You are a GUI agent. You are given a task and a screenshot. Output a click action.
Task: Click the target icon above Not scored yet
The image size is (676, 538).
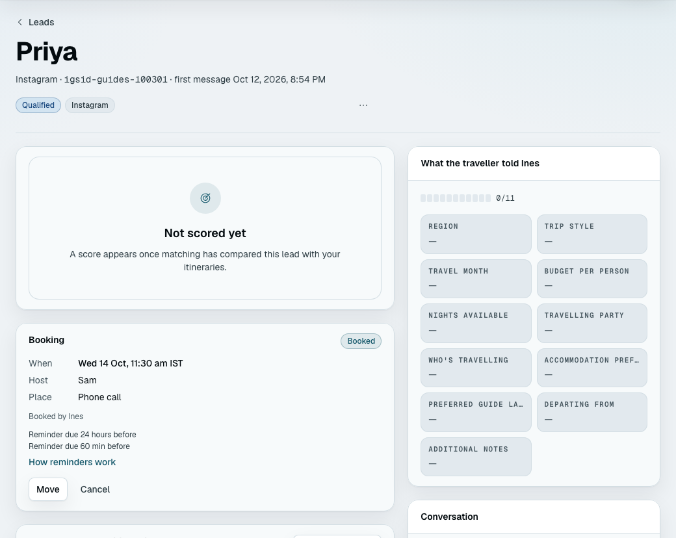pos(205,198)
